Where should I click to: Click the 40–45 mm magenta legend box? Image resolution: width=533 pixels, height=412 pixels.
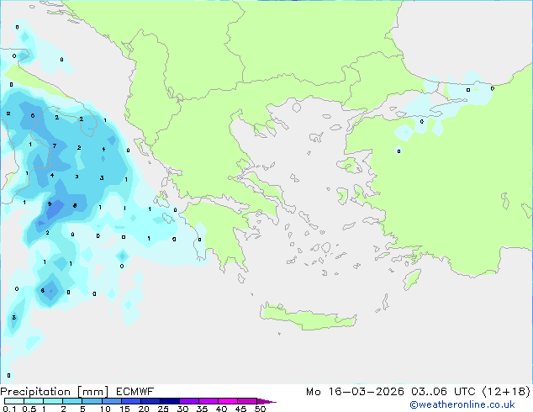[x=228, y=401]
